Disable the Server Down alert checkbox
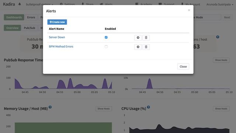The width and height of the screenshot is (236, 133). [106, 37]
